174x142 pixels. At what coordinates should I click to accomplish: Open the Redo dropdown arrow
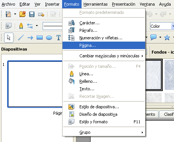point(170,14)
